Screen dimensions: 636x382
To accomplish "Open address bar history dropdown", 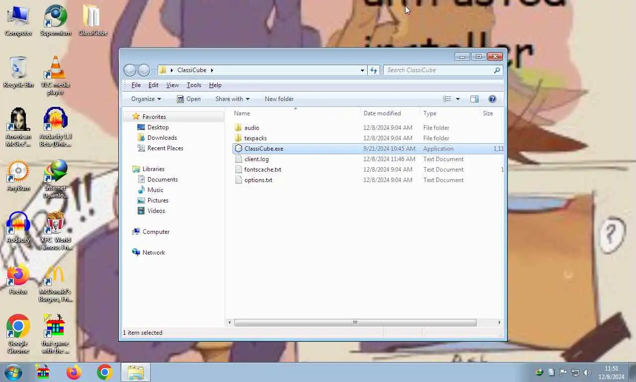I will (362, 70).
